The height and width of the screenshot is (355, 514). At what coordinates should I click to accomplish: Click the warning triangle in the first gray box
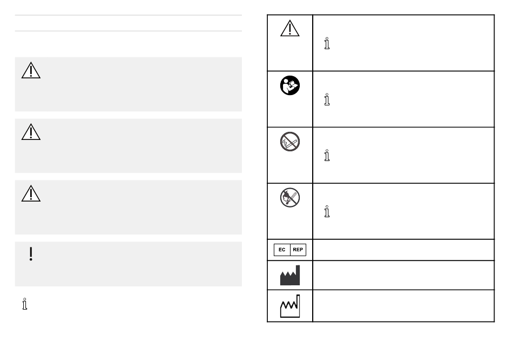click(x=31, y=70)
